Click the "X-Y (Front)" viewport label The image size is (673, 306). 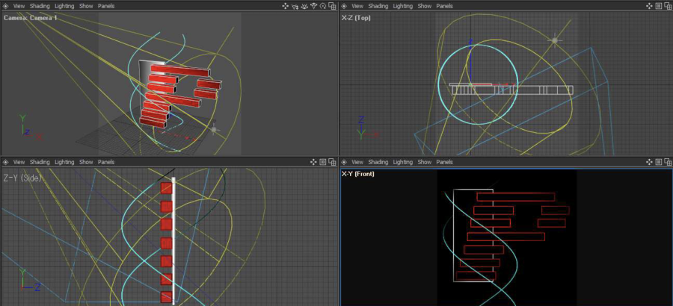tap(358, 174)
